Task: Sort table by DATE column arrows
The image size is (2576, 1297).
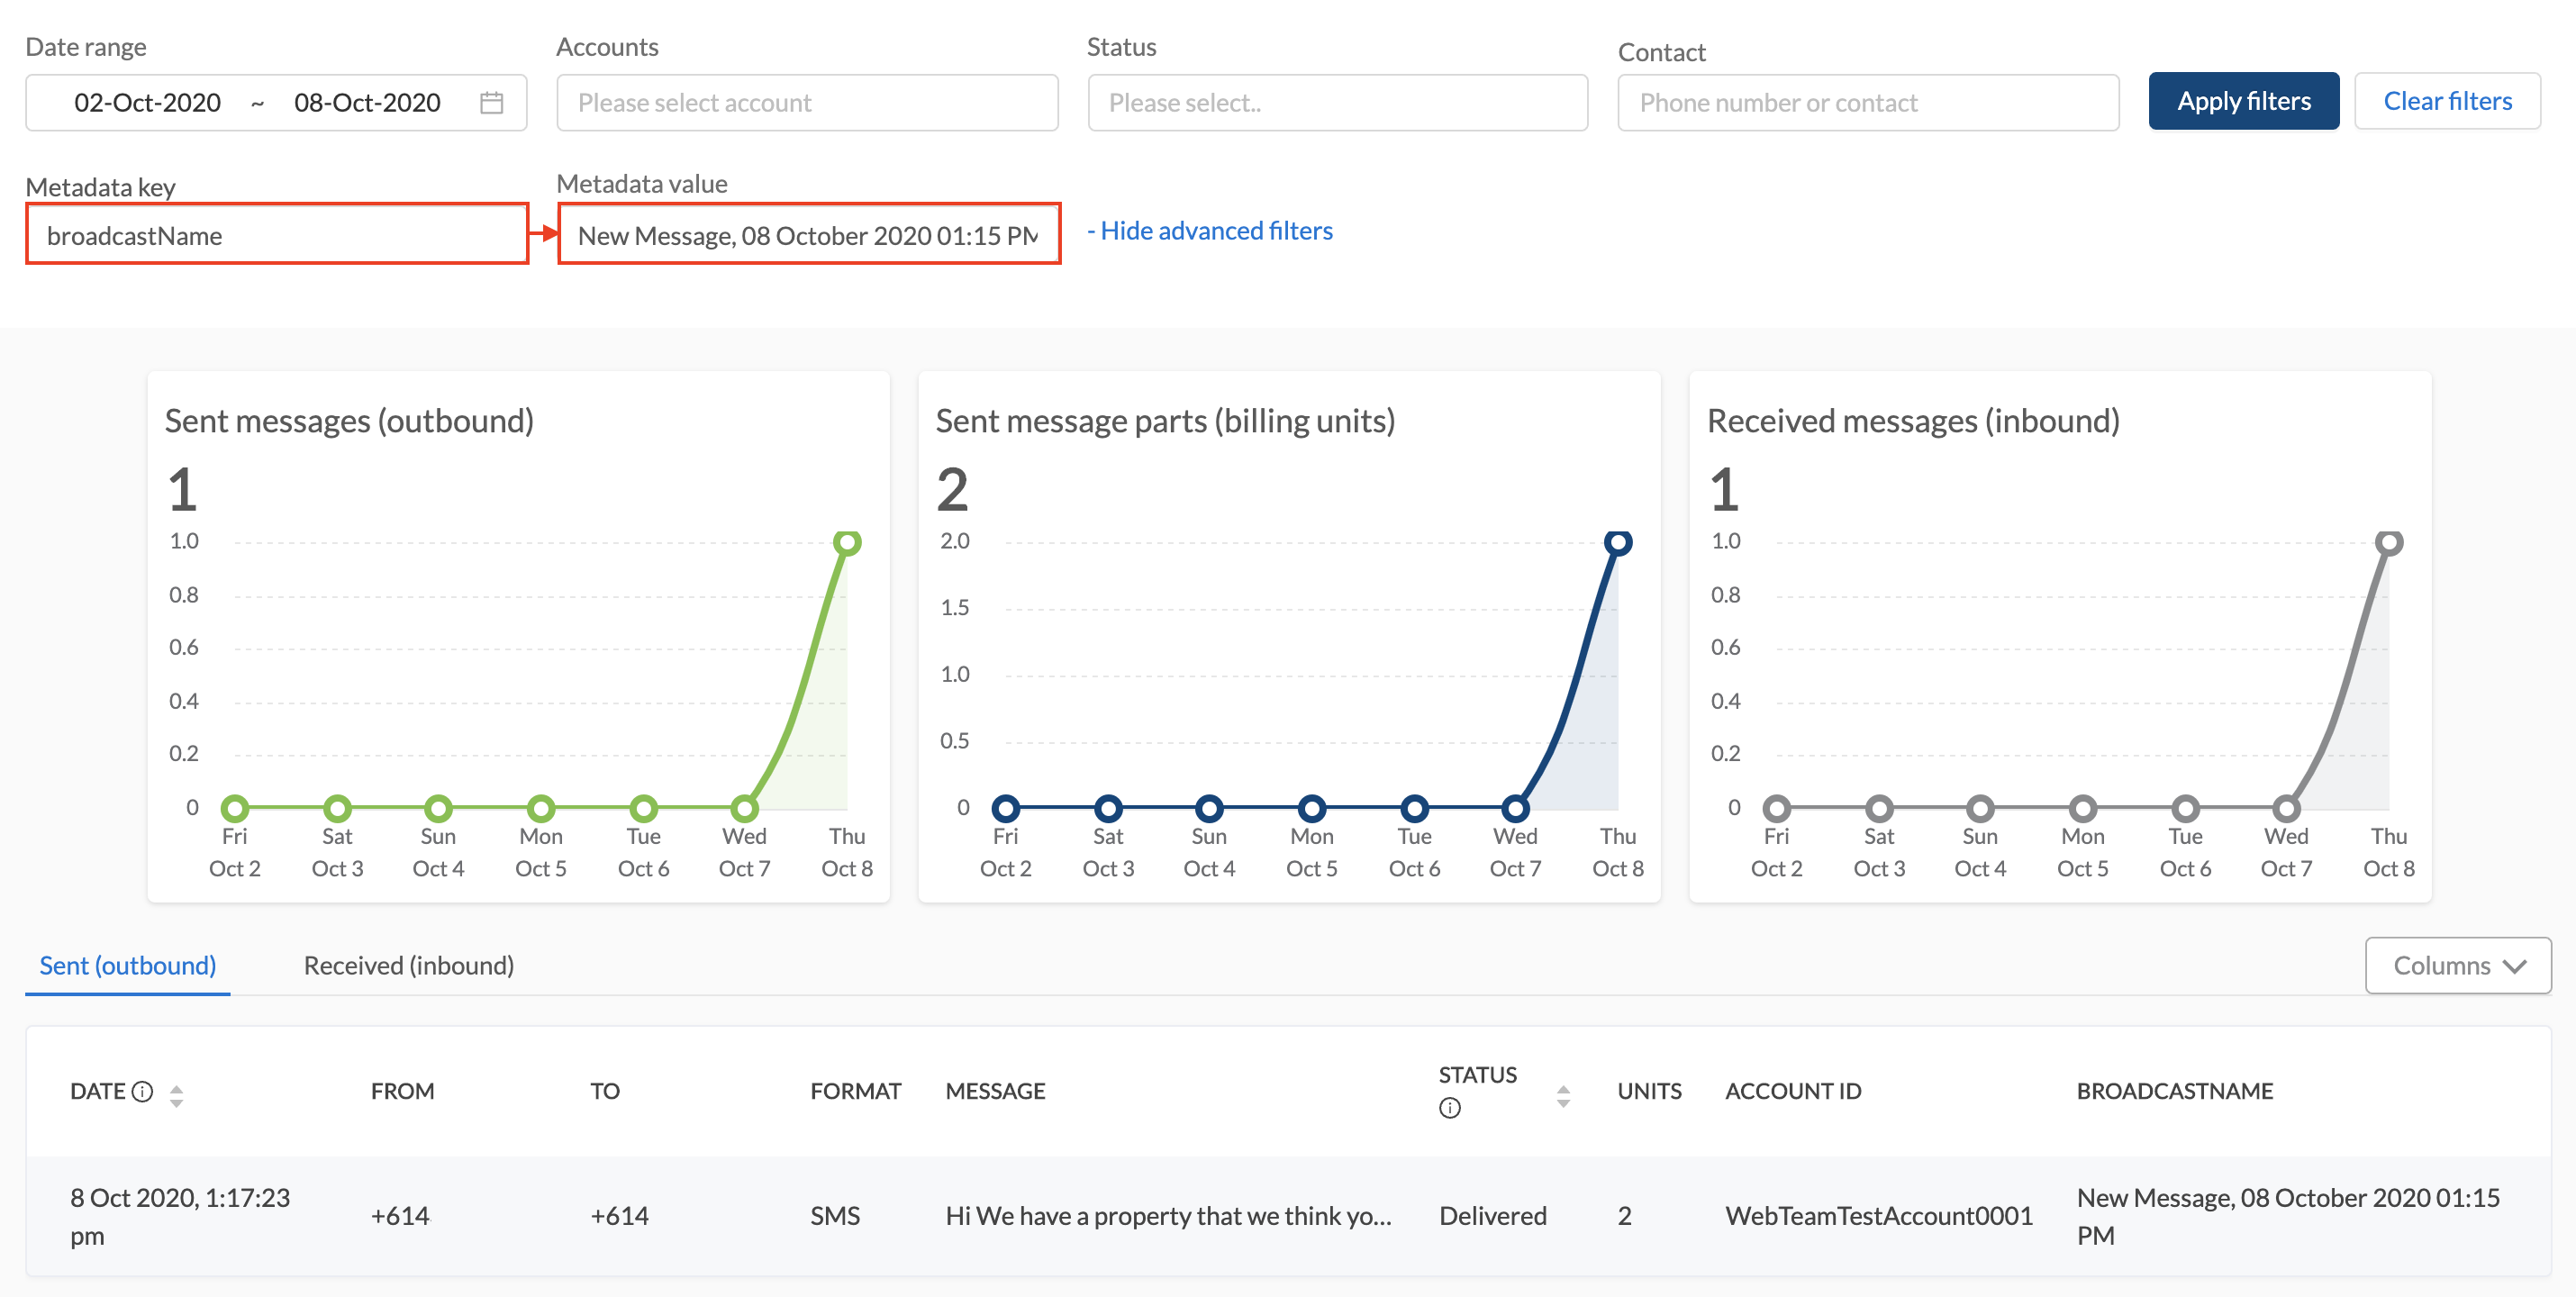Action: tap(176, 1096)
